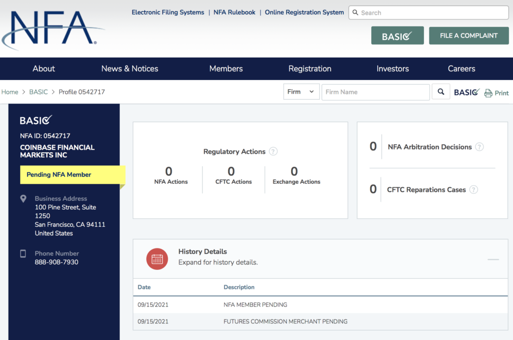Click the NFA ID: 0542717 text
The height and width of the screenshot is (340, 513).
pyautogui.click(x=45, y=136)
